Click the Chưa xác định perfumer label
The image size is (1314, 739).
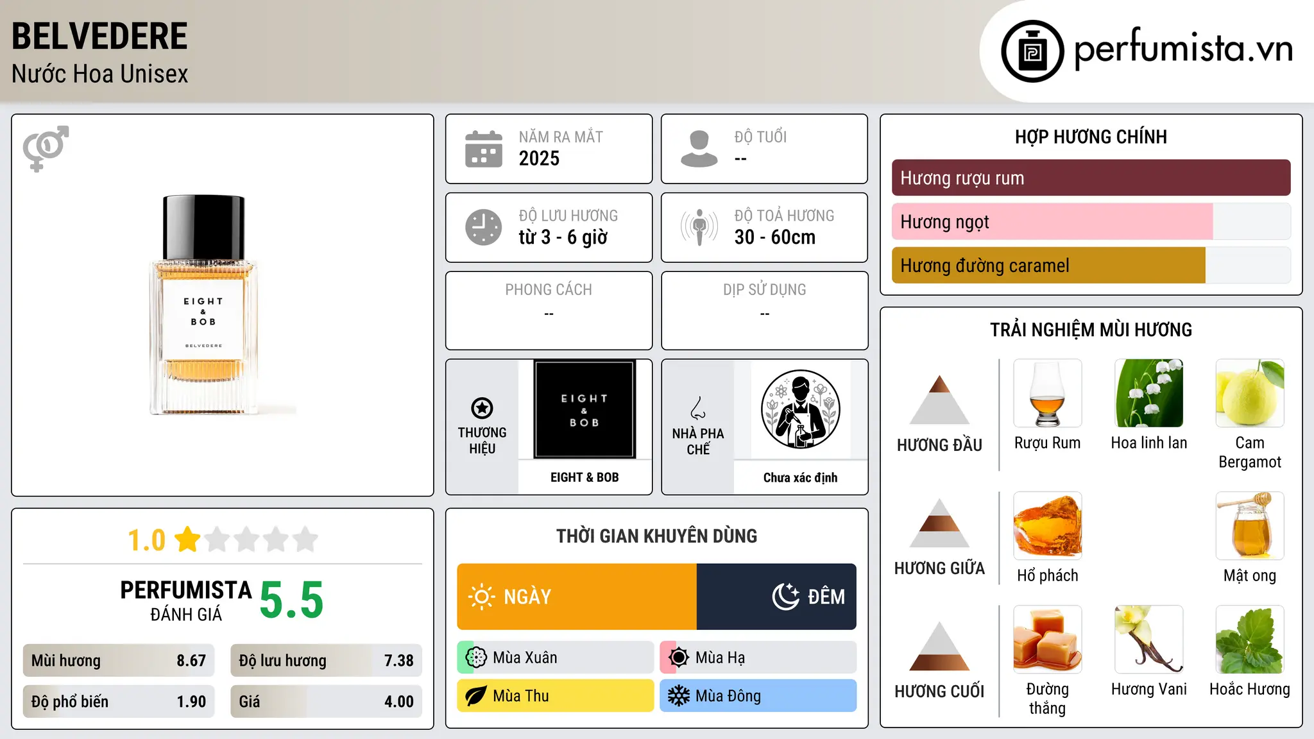click(x=800, y=477)
